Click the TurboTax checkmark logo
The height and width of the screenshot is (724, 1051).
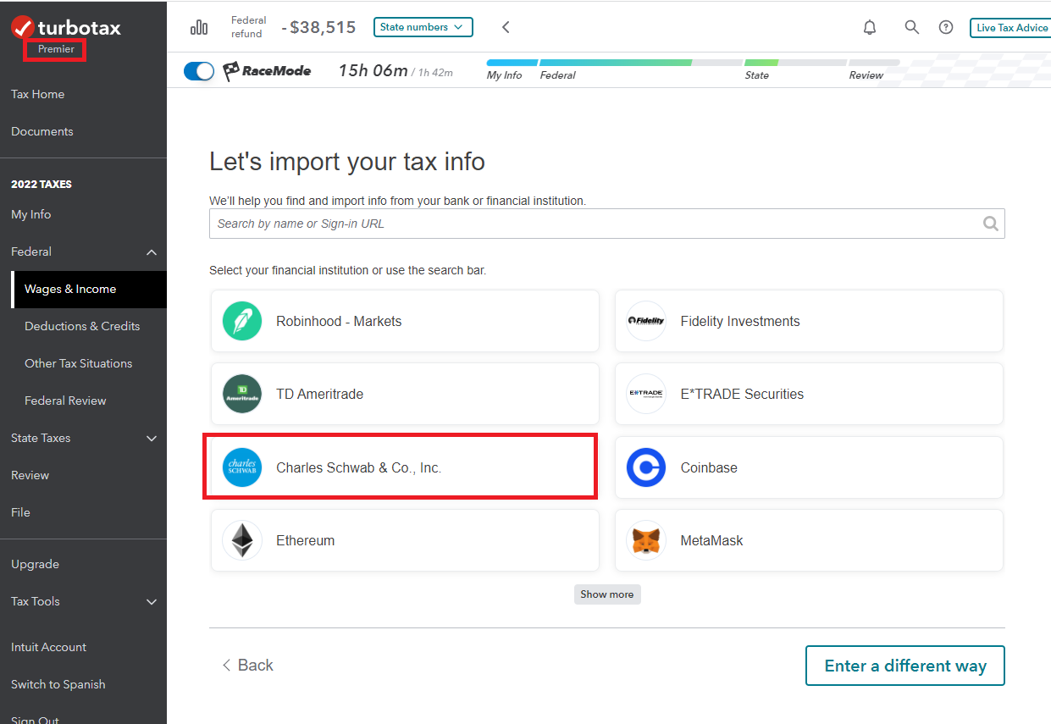pyautogui.click(x=23, y=27)
